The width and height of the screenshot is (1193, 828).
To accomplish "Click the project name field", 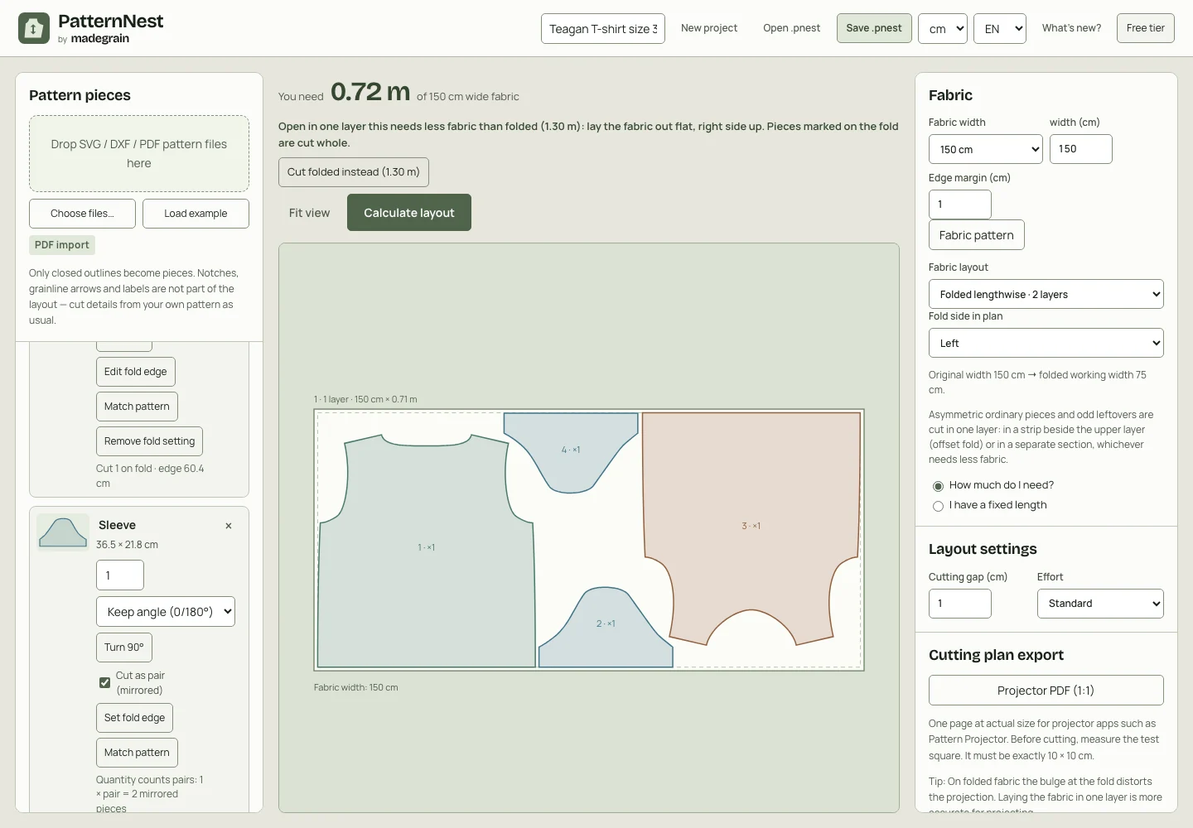I will (x=603, y=29).
